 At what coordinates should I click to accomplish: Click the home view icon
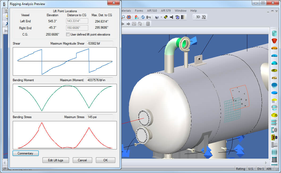point(139,24)
